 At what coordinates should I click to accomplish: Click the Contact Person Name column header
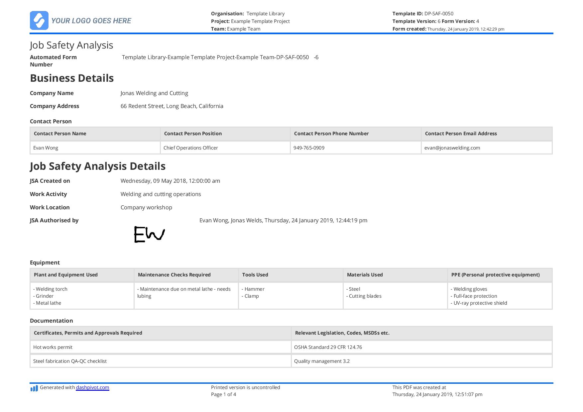tap(60, 134)
